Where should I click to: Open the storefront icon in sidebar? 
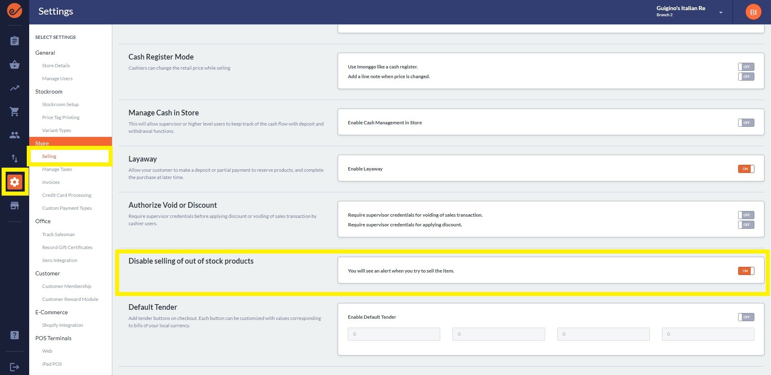[15, 206]
